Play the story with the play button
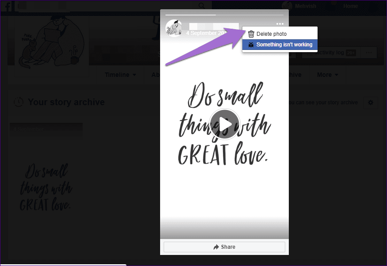The image size is (387, 266). tap(224, 124)
